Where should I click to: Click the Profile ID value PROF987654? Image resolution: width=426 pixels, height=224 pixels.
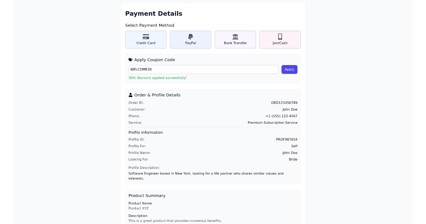pos(287,139)
